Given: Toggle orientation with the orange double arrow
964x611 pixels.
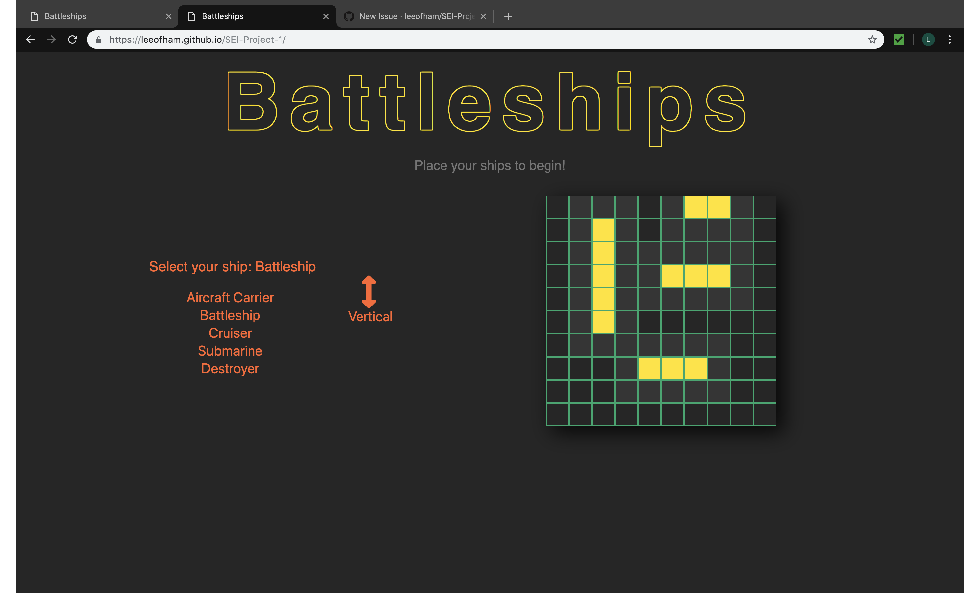Looking at the screenshot, I should pyautogui.click(x=369, y=291).
